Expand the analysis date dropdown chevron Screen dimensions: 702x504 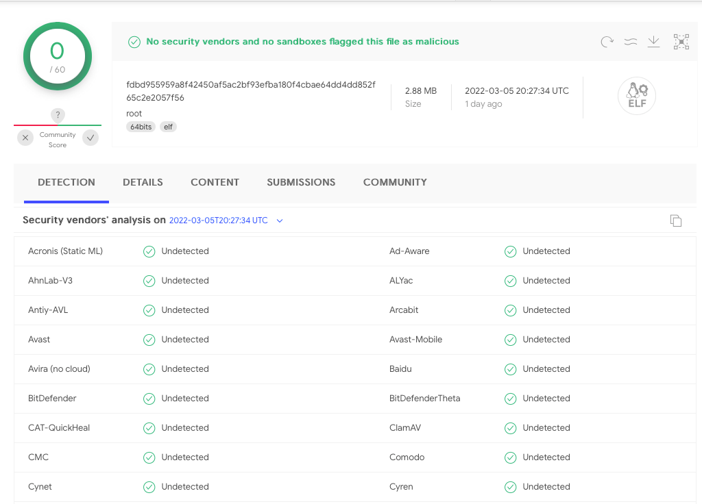[x=280, y=220]
